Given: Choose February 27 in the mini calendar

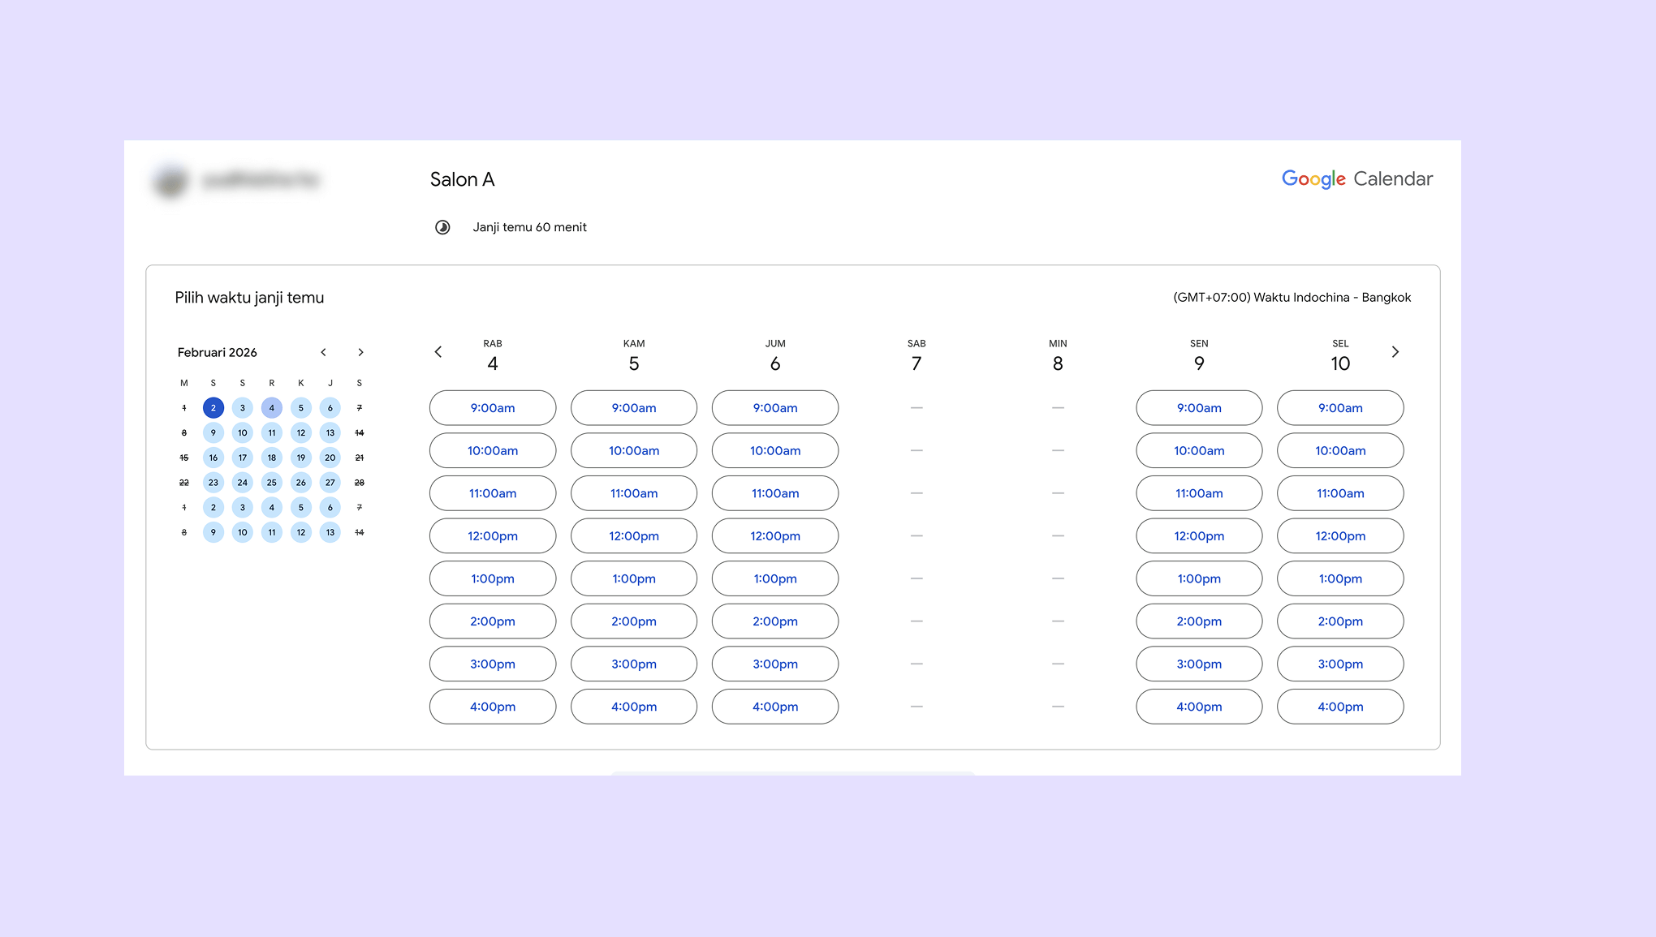Looking at the screenshot, I should [330, 483].
